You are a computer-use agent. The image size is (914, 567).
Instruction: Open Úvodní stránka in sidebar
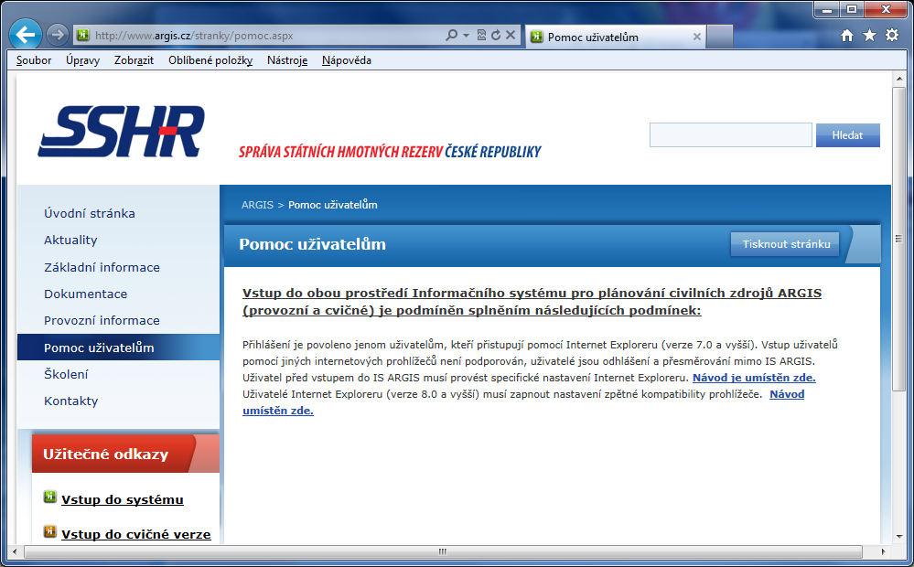coord(90,213)
